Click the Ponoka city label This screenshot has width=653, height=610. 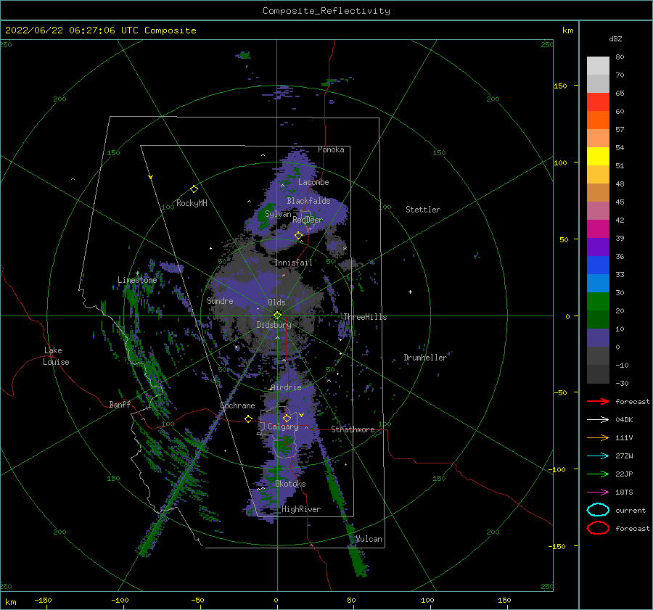(331, 149)
